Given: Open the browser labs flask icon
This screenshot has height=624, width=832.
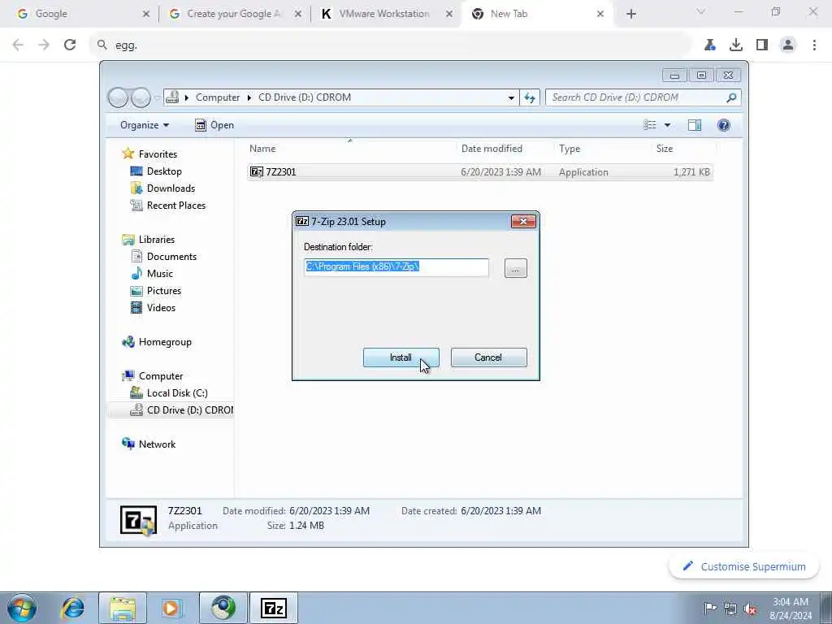Looking at the screenshot, I should coord(710,45).
